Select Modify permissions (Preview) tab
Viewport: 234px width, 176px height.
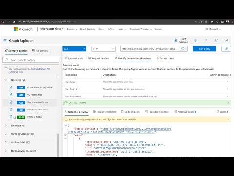[x=133, y=58]
